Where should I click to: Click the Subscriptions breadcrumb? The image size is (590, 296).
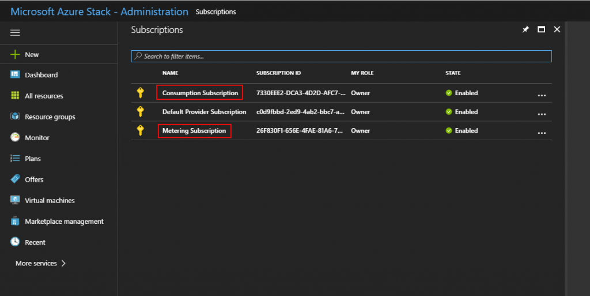pos(215,12)
